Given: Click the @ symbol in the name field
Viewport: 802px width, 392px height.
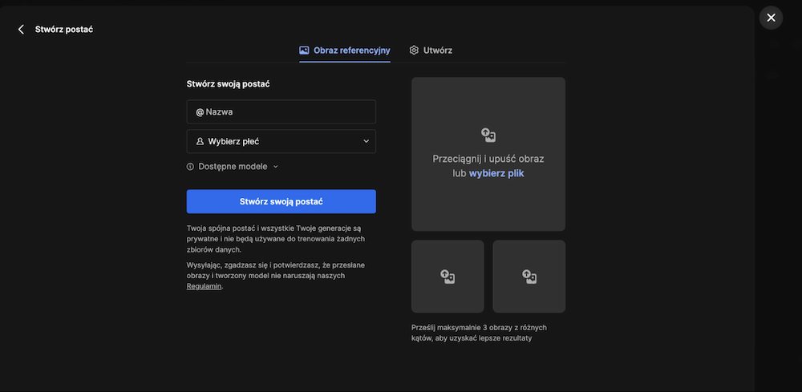Looking at the screenshot, I should [x=200, y=112].
